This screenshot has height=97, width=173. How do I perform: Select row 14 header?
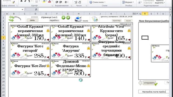tap(3, 61)
